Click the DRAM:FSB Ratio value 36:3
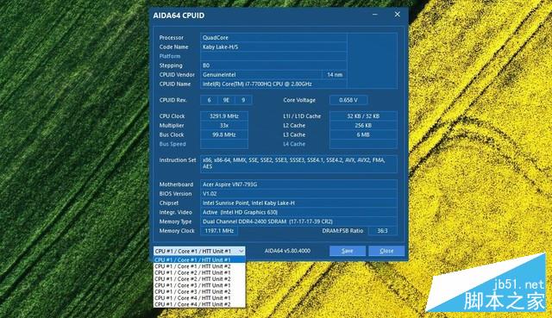The image size is (552, 318). click(x=383, y=231)
